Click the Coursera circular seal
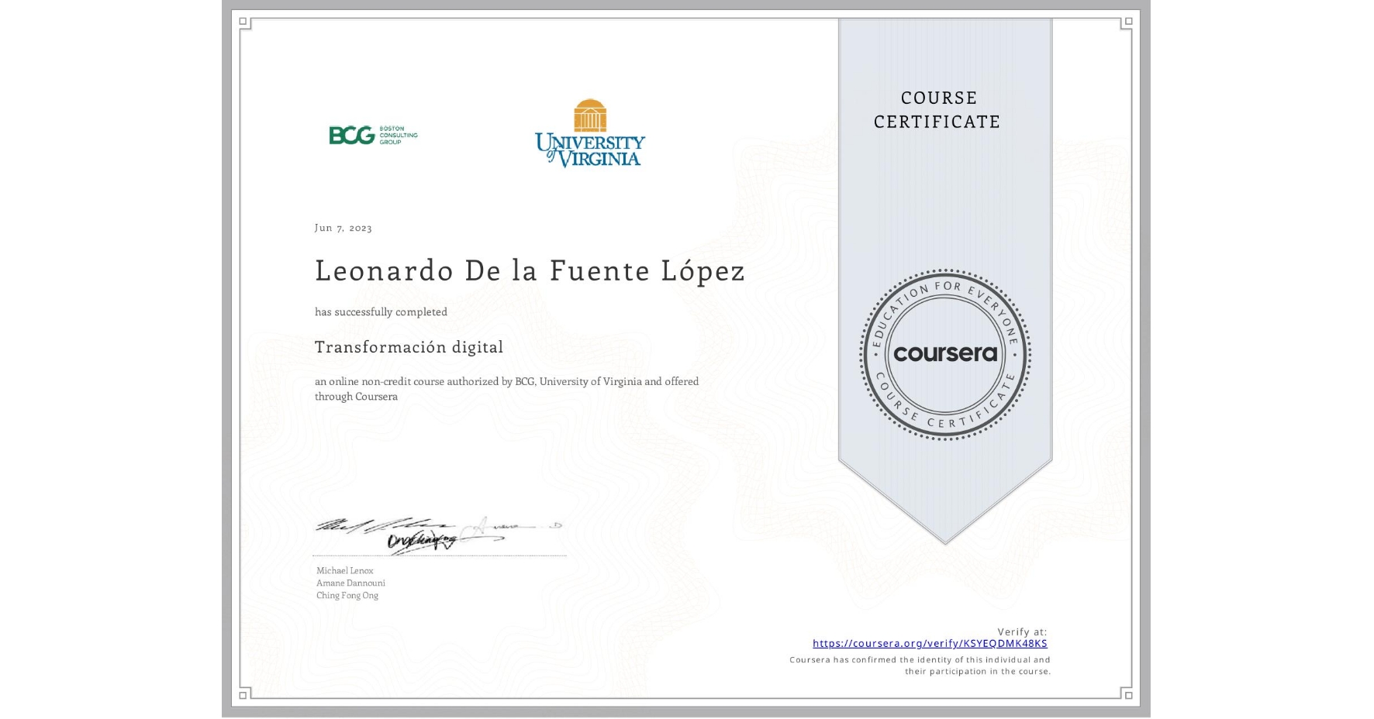The height and width of the screenshot is (719, 1374). point(945,354)
